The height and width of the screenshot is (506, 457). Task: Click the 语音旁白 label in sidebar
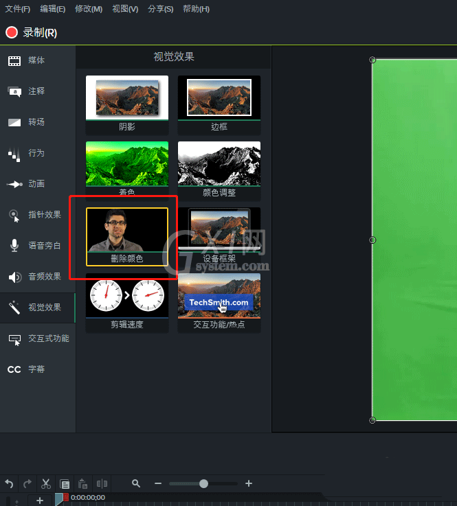click(45, 246)
